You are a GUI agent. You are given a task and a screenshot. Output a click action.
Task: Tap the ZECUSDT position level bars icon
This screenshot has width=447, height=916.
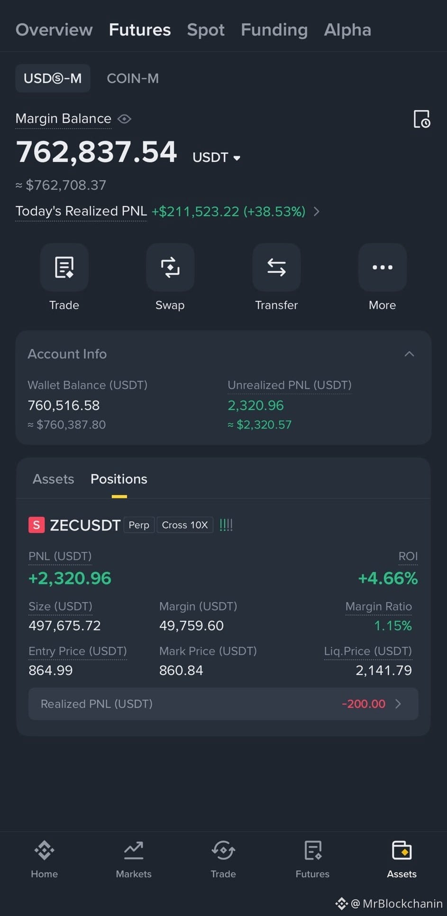tap(226, 525)
